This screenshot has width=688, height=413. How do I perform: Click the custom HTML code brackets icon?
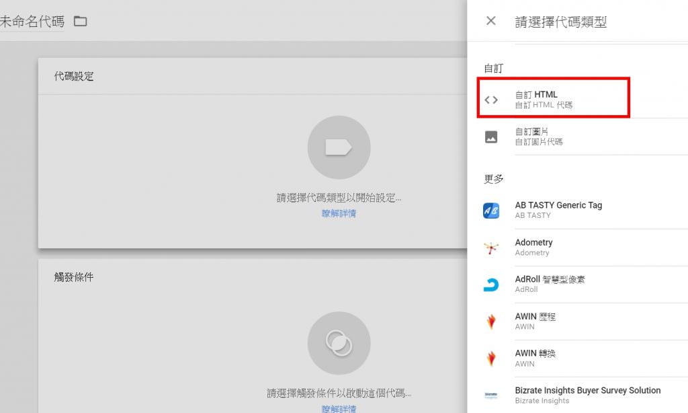pos(491,100)
